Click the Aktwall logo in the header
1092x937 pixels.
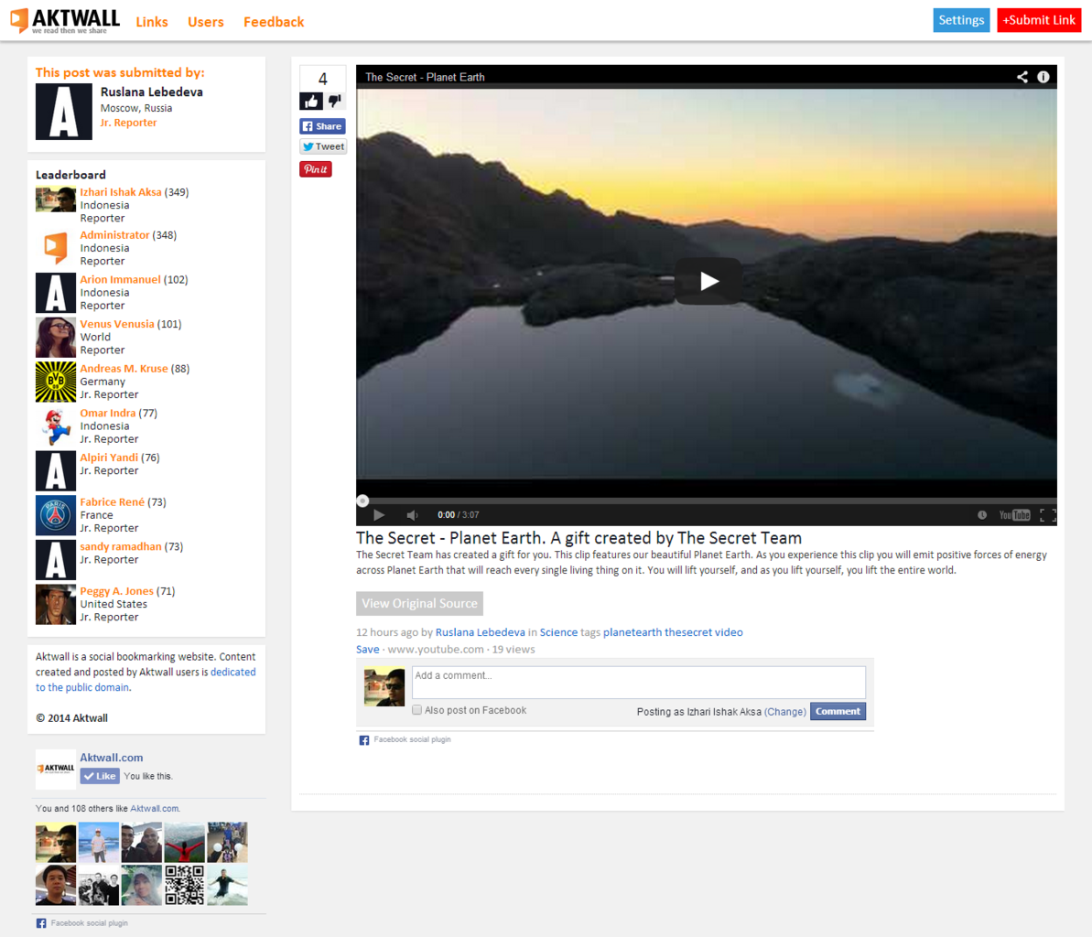pos(65,21)
